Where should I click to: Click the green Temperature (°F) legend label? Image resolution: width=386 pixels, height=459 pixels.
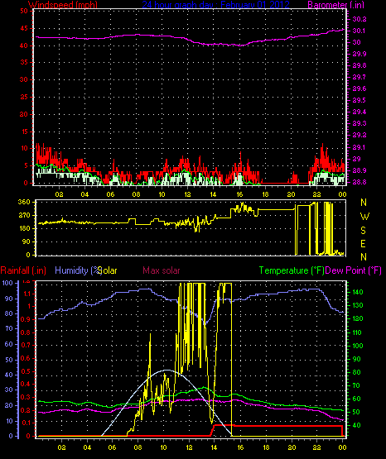[292, 270]
